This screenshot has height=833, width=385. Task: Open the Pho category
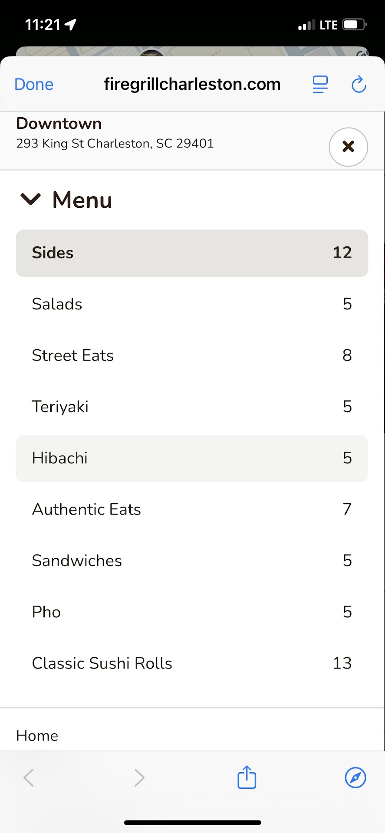(192, 612)
